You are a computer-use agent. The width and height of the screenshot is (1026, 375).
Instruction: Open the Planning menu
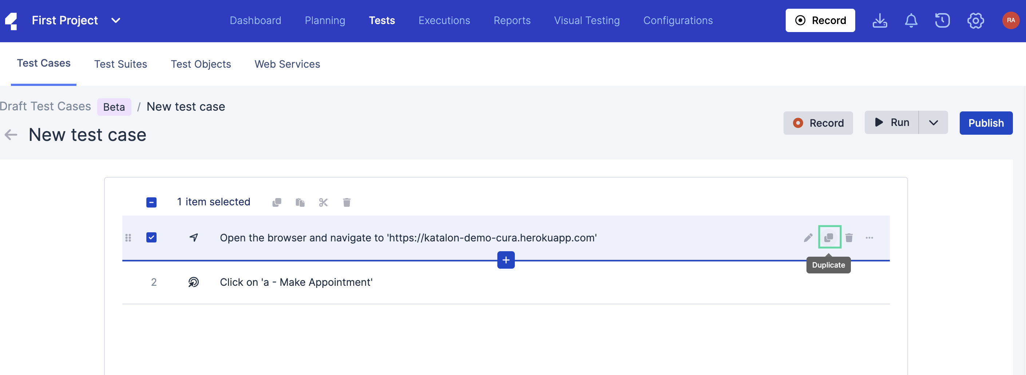coord(325,20)
